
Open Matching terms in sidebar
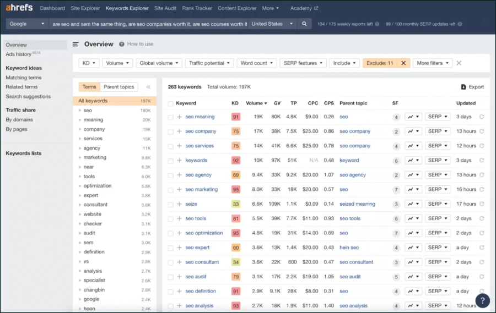click(23, 78)
